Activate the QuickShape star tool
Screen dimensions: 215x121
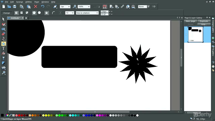point(3,44)
